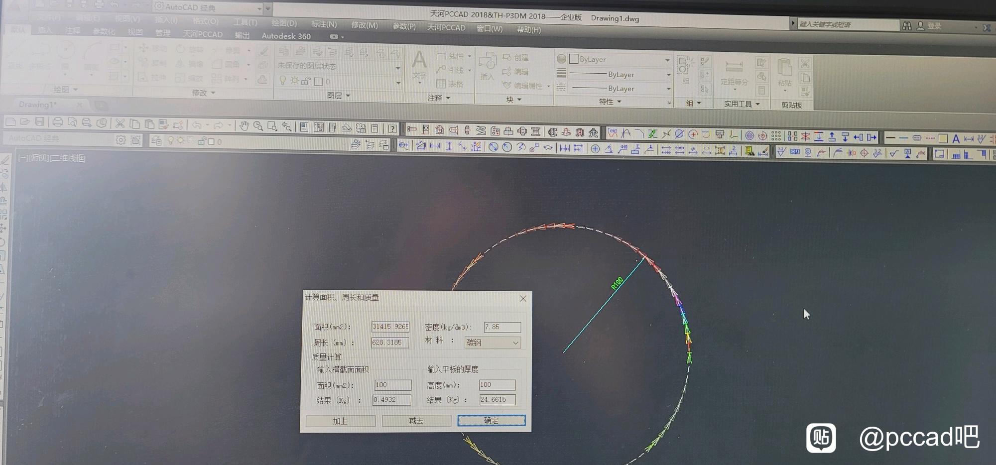This screenshot has height=465, width=996.
Task: Click the New drawing icon in standard toolbar
Action: tap(10, 122)
